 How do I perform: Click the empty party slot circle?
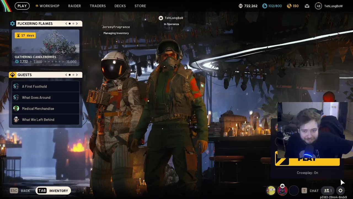pyautogui.click(x=294, y=190)
